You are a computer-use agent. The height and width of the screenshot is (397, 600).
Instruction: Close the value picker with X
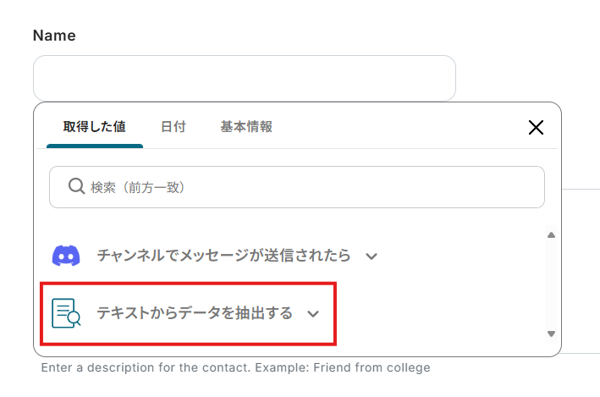point(536,127)
